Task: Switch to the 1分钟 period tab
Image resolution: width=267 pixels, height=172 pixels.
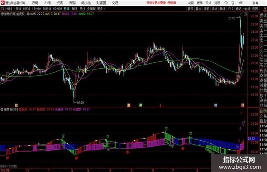Action: [x=17, y=9]
